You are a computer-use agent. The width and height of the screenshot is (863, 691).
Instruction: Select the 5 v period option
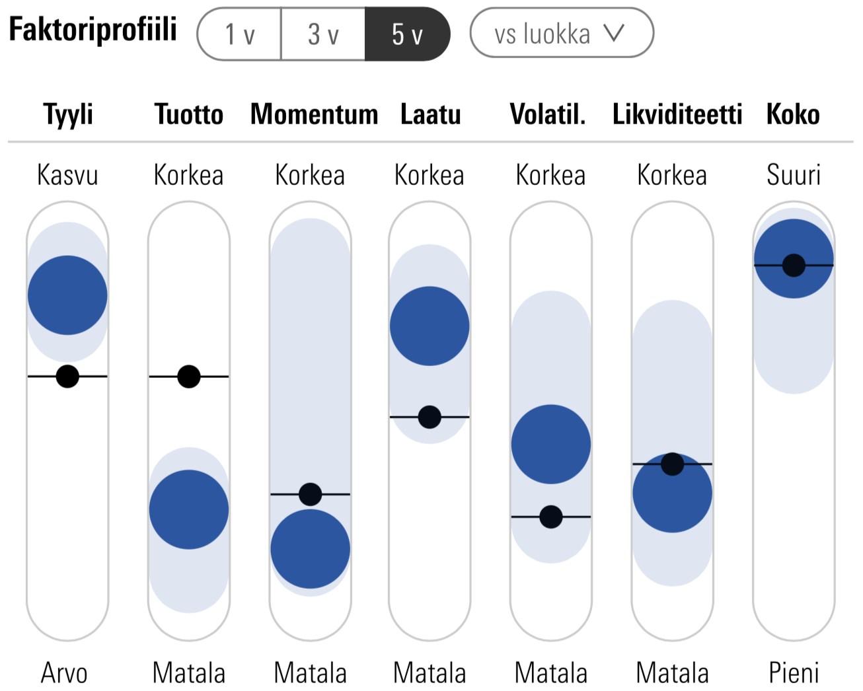[407, 34]
